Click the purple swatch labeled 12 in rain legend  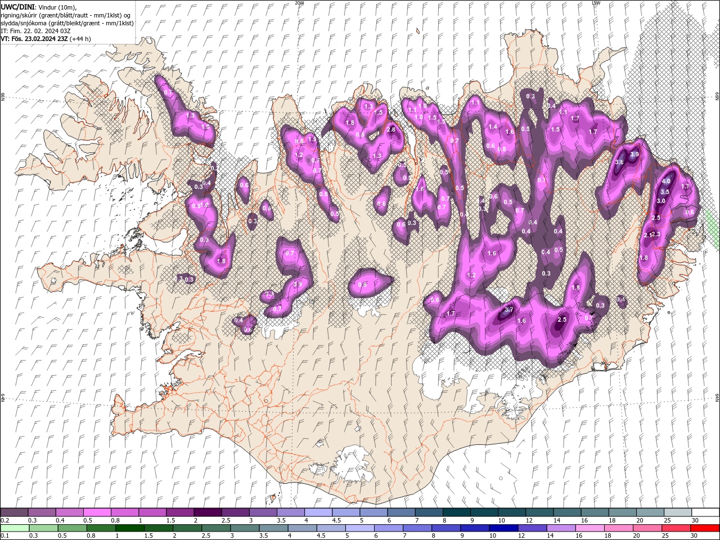coord(532,528)
